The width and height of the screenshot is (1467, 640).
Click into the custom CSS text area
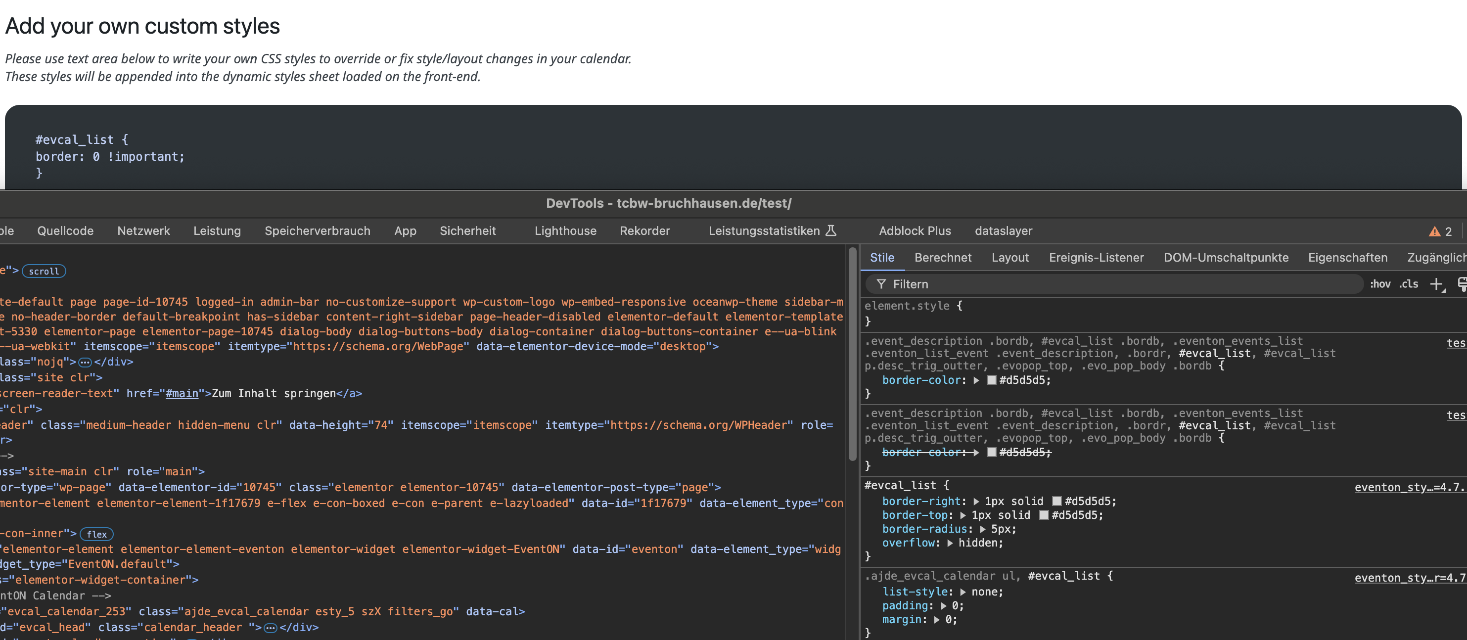[733, 147]
